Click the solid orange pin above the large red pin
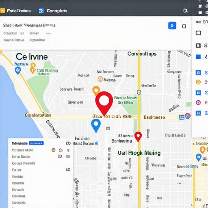 pyautogui.click(x=96, y=91)
